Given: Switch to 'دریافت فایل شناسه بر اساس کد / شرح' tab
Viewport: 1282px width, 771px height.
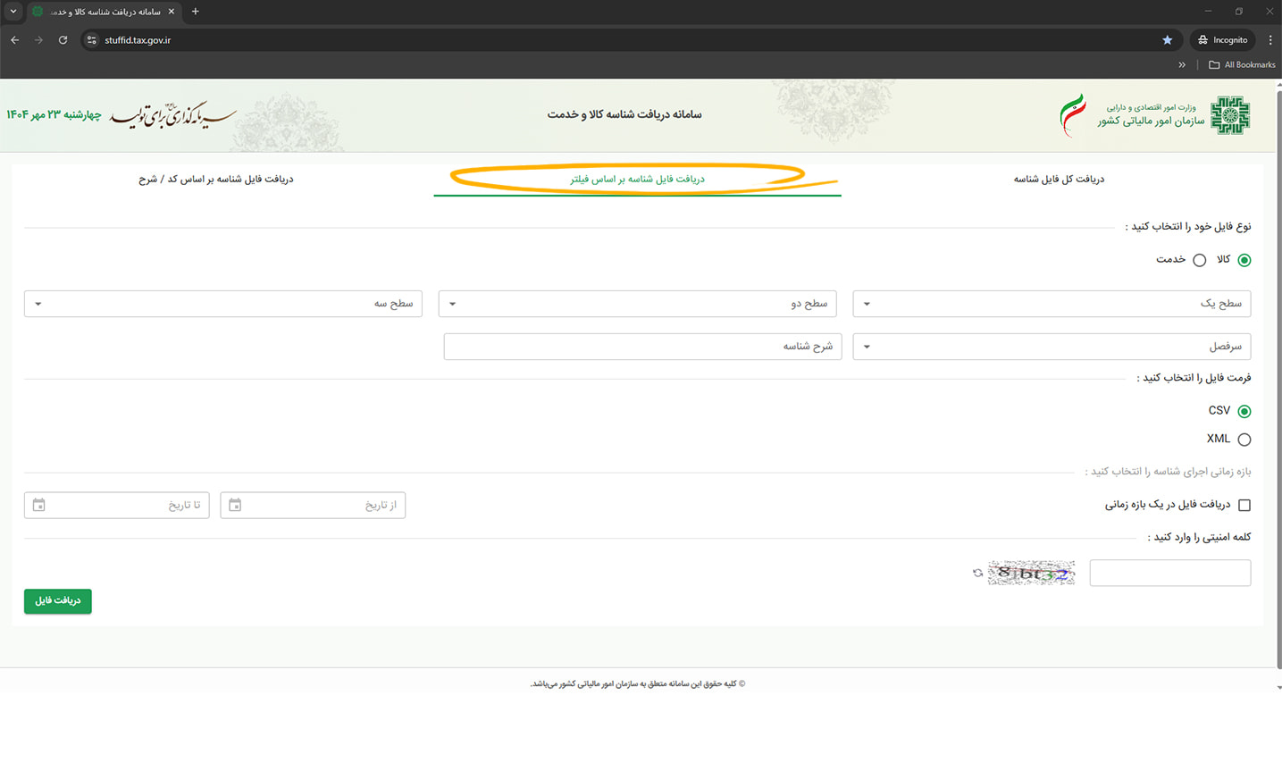Looking at the screenshot, I should coord(216,180).
